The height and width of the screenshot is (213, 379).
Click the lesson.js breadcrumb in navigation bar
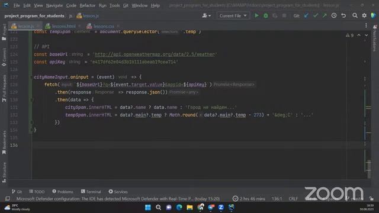(88, 16)
